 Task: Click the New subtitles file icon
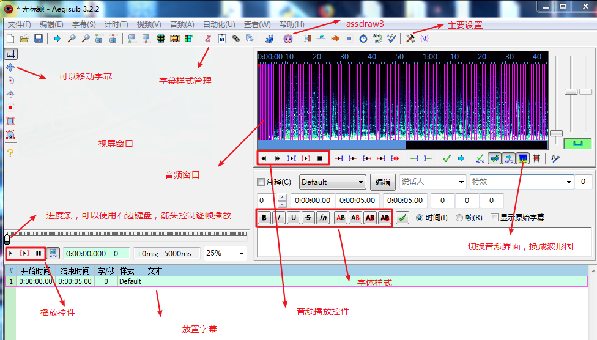pos(10,39)
